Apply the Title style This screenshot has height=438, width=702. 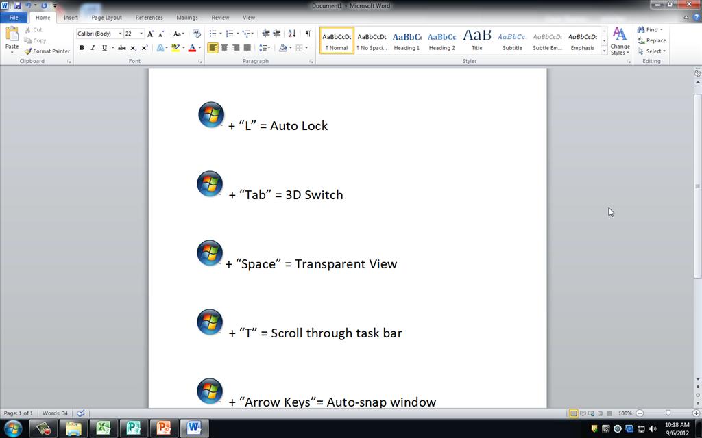click(x=477, y=40)
